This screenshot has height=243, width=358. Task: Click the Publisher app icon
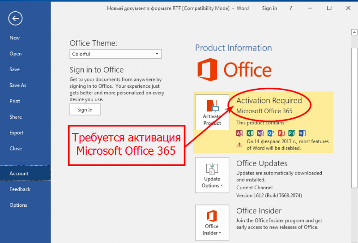(292, 133)
